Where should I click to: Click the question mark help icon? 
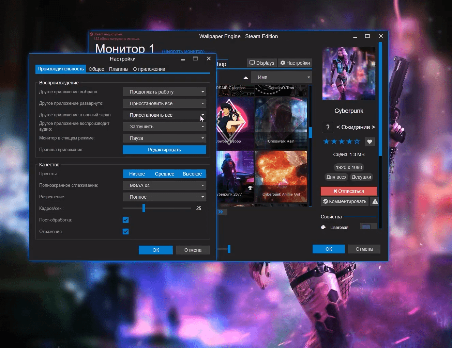tap(328, 128)
